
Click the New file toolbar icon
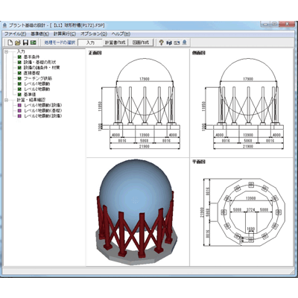coord(10,42)
